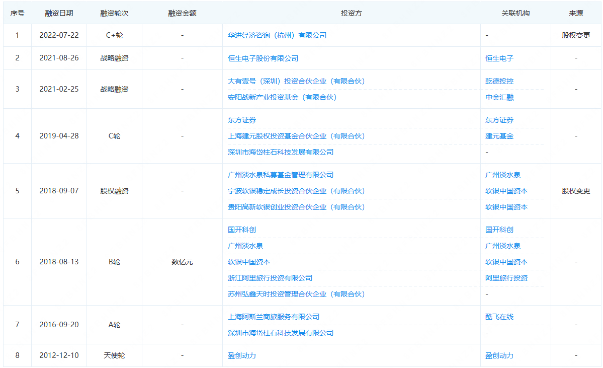Select the 股权融资 round cell
Image resolution: width=603 pixels, height=368 pixels.
pyautogui.click(x=114, y=191)
